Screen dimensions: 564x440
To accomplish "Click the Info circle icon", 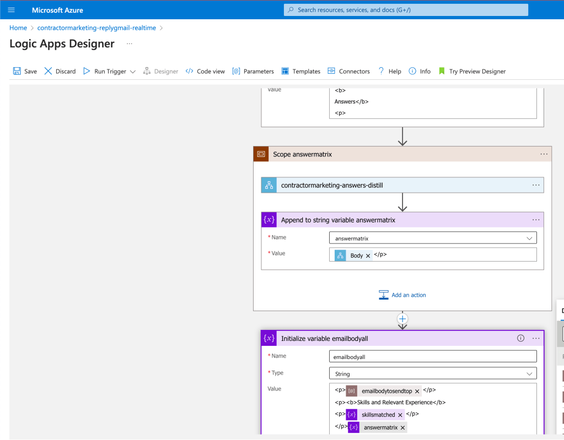I will point(412,71).
